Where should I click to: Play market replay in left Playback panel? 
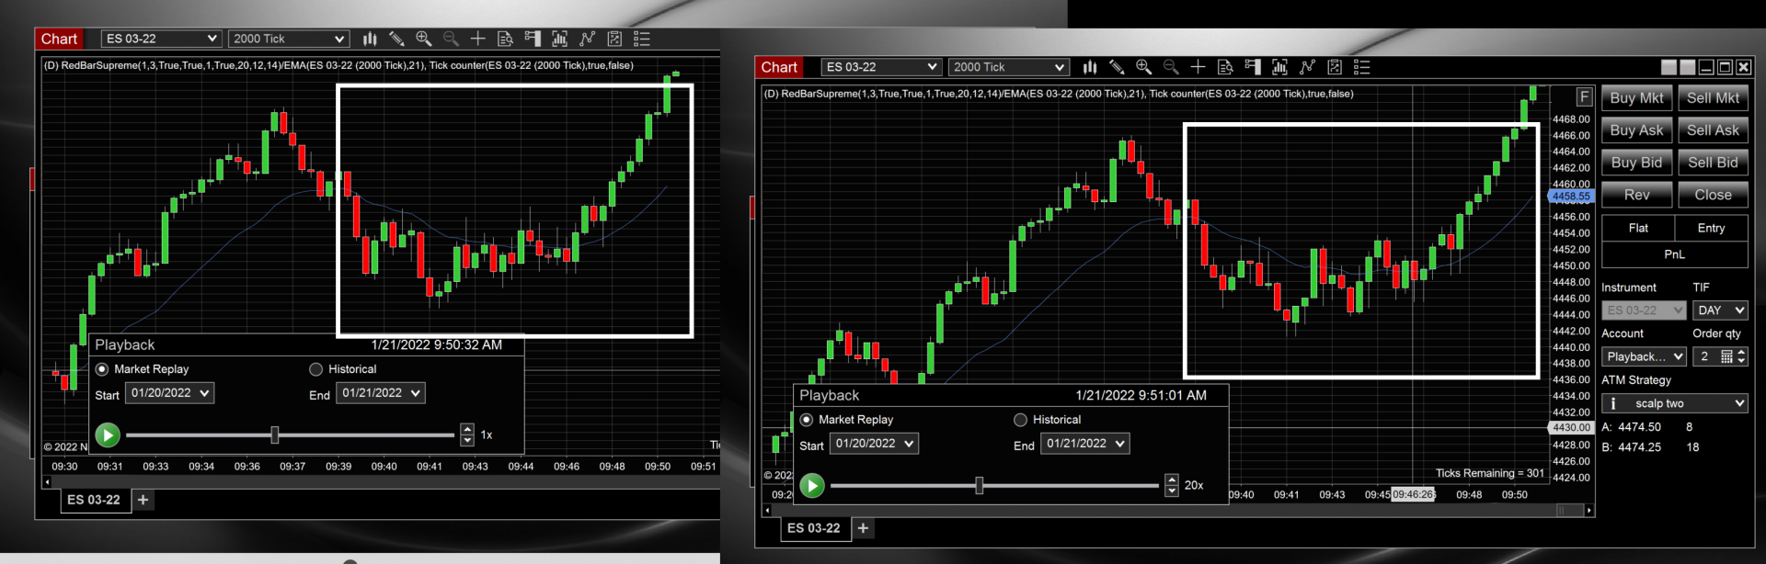(108, 434)
